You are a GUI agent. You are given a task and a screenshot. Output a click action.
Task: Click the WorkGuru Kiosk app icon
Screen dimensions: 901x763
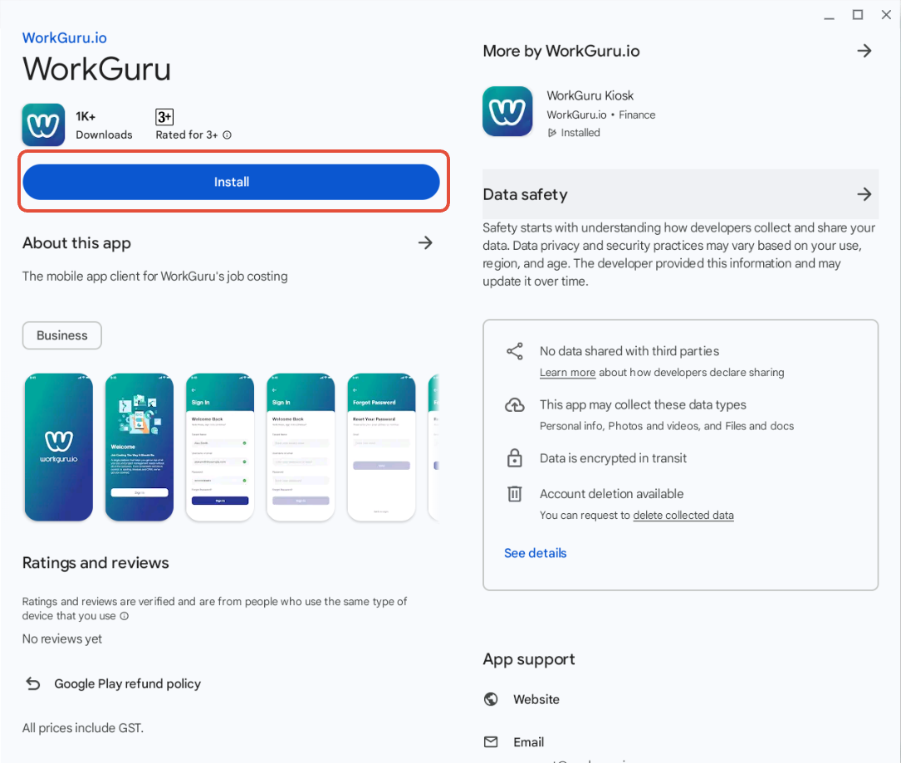coord(507,111)
